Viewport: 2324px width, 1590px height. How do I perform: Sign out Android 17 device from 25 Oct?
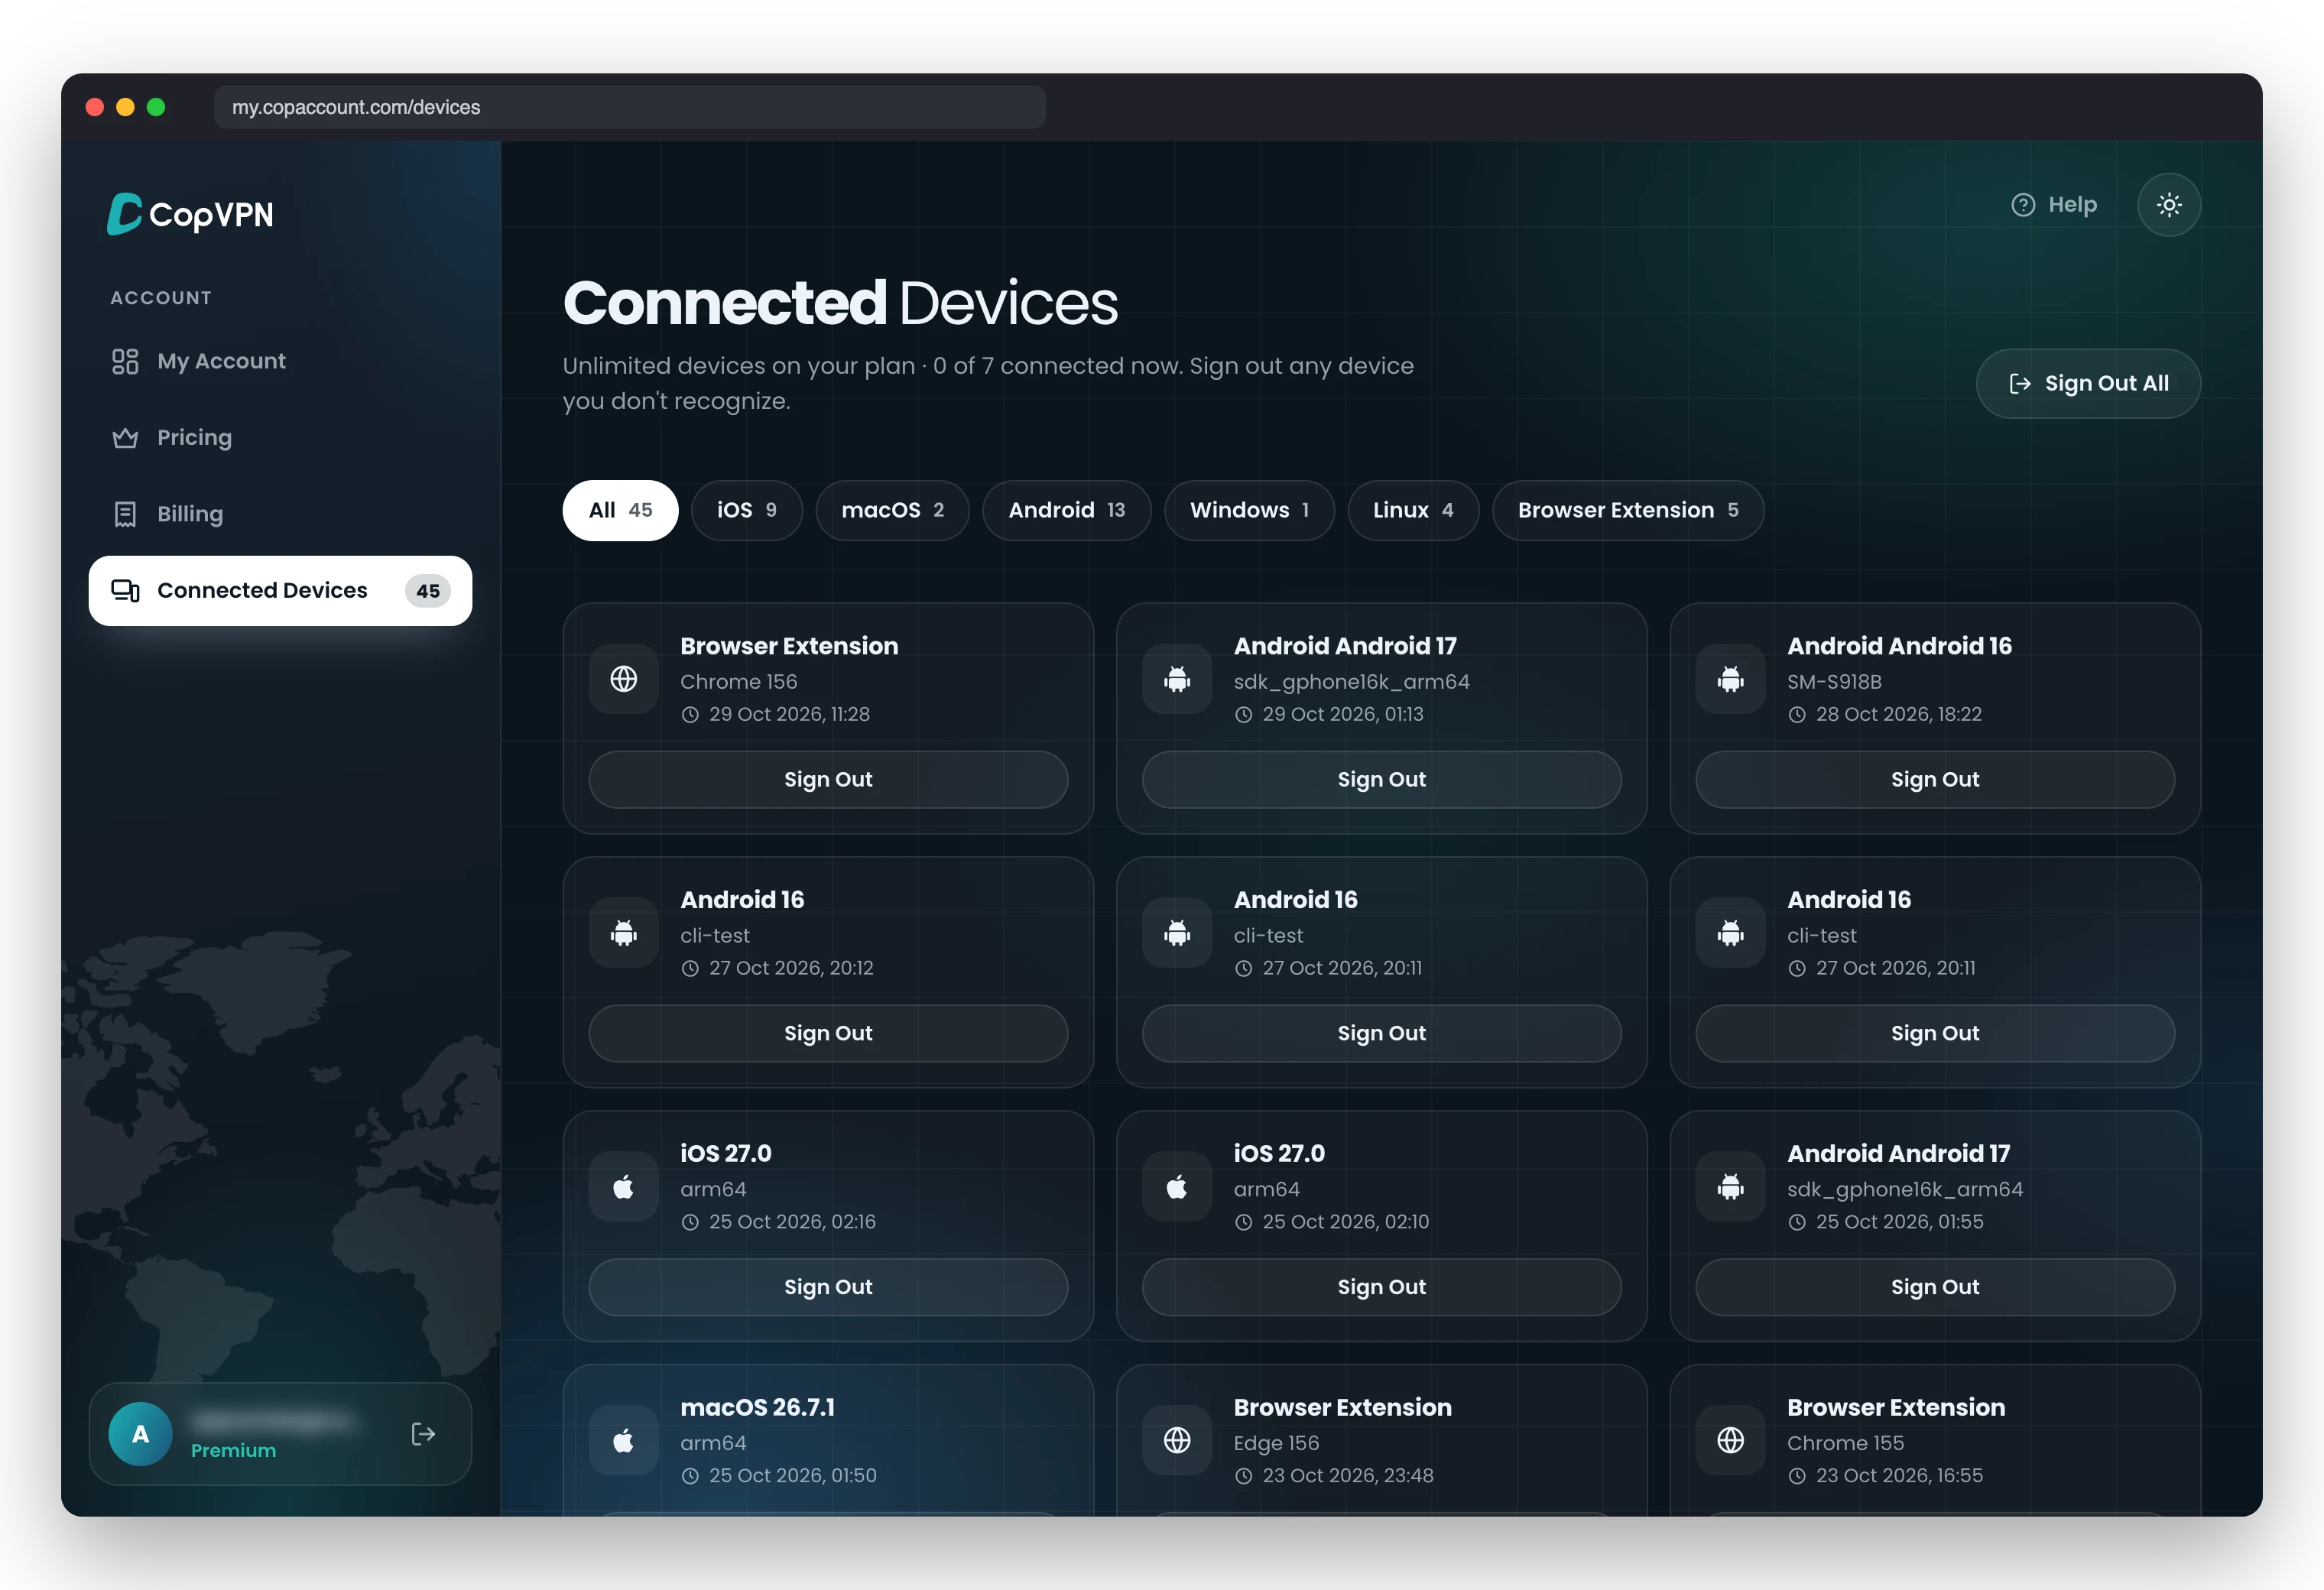[x=1934, y=1287]
